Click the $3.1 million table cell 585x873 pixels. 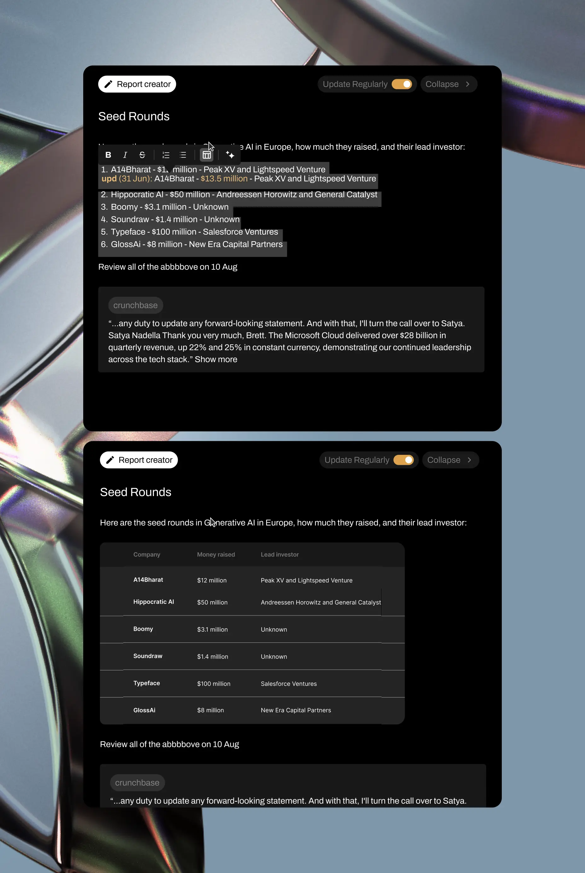(212, 629)
